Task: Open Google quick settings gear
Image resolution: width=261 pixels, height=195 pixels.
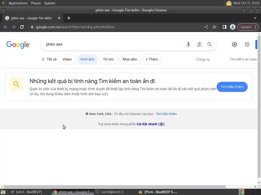Action: [234, 44]
